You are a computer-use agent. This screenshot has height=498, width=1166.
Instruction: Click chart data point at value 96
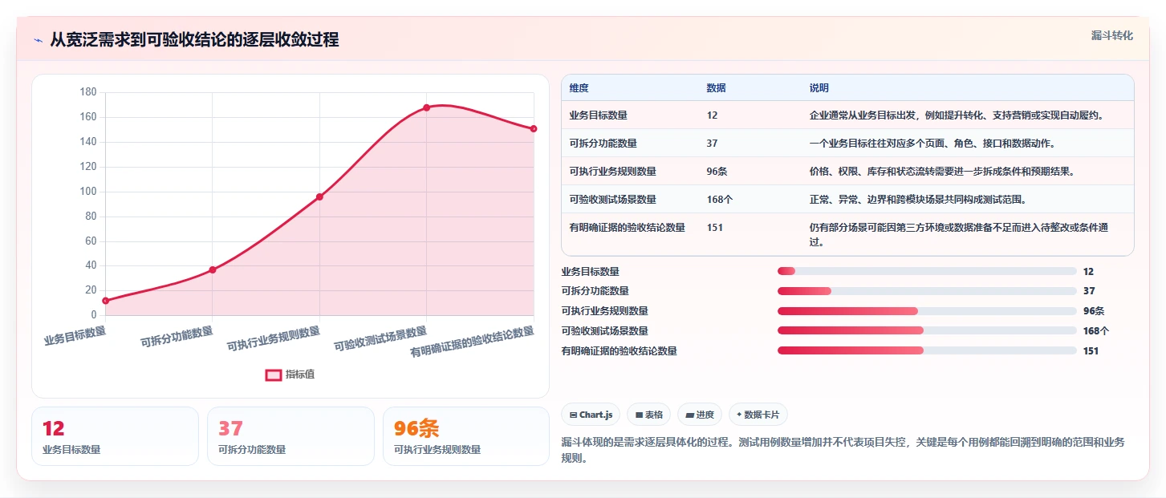[x=319, y=196]
